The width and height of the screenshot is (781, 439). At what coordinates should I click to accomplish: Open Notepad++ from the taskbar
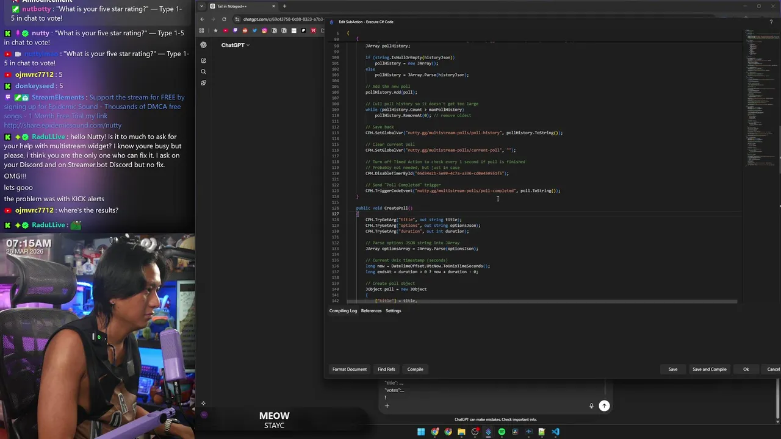click(x=541, y=432)
